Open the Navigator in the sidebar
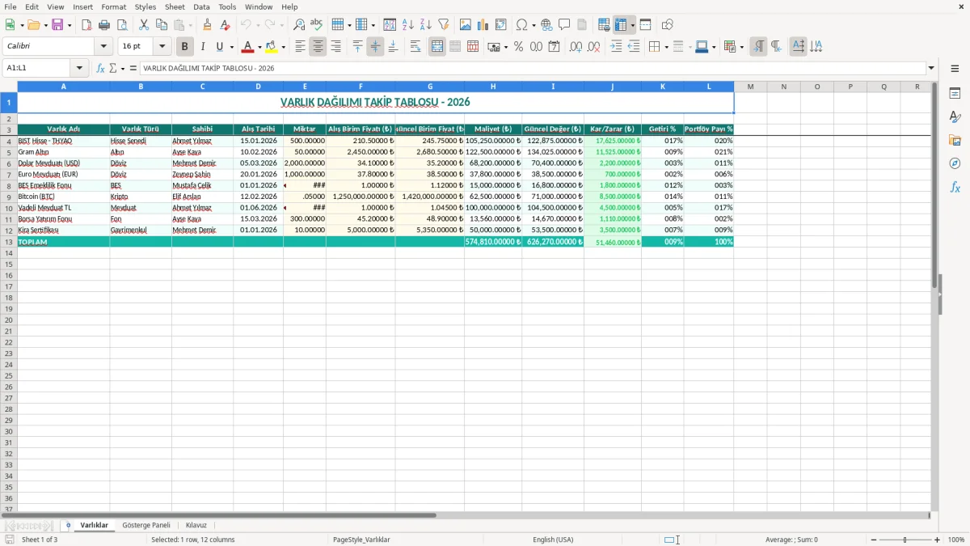This screenshot has width=970, height=546. pos(955,163)
